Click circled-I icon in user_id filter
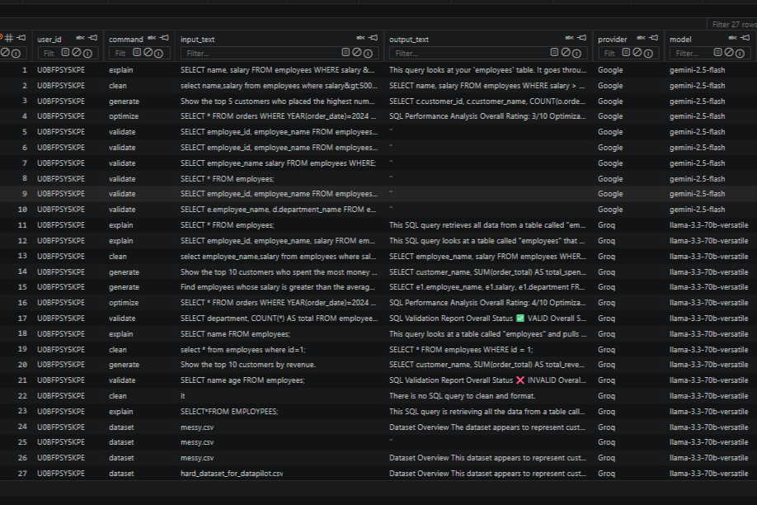This screenshot has width=757, height=505. click(x=87, y=53)
